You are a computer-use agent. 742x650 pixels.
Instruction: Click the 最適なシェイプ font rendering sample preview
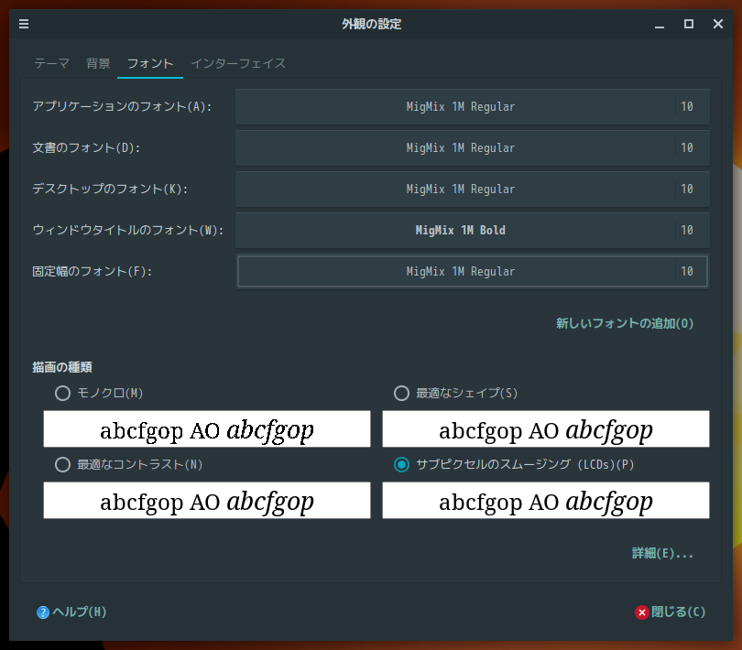[546, 429]
